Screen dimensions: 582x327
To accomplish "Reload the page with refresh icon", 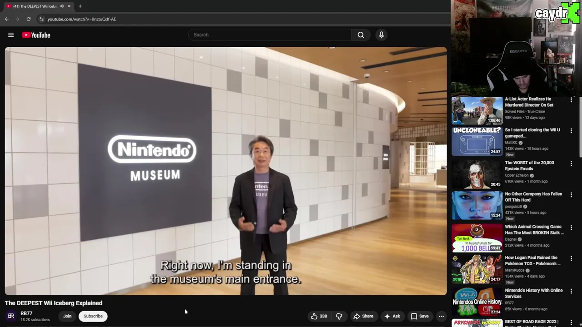I will 28,19.
